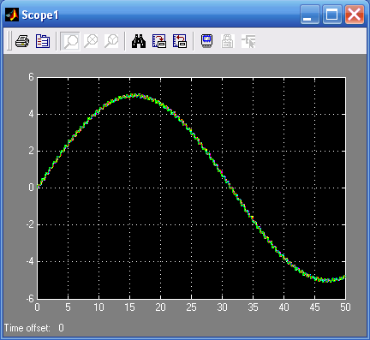Save current axes settings icon
Image resolution: width=370 pixels, height=340 pixels.
click(x=159, y=41)
